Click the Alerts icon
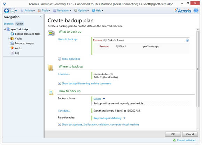Image resolution: width=202 pixels, height=145 pixels. pos(12,48)
